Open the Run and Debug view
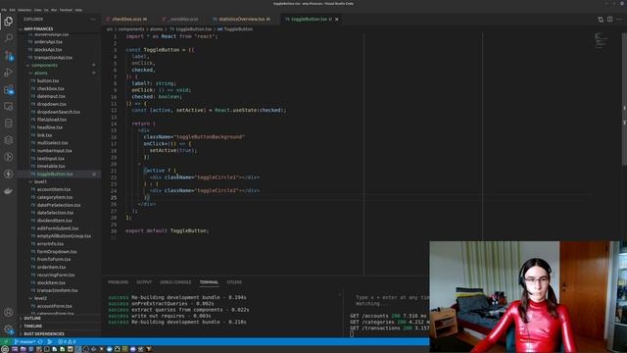 [x=9, y=73]
